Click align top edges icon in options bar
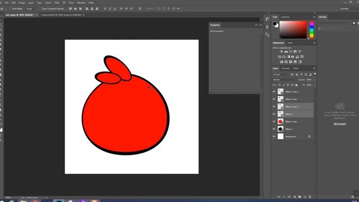Viewport: 359px width, 202px height. [71, 9]
